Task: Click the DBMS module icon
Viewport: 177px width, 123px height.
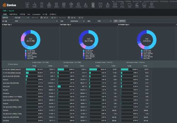Action: pos(56,5)
